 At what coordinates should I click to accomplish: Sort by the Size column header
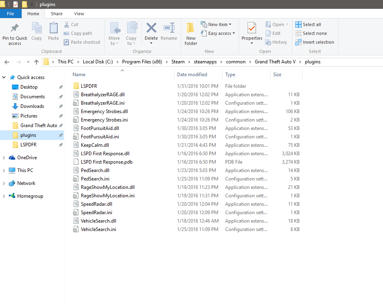pos(286,75)
